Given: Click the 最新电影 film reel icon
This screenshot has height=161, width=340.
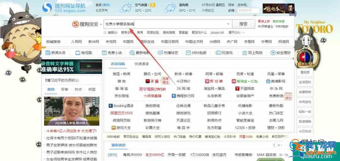Looking at the screenshot, I should pyautogui.click(x=132, y=52).
